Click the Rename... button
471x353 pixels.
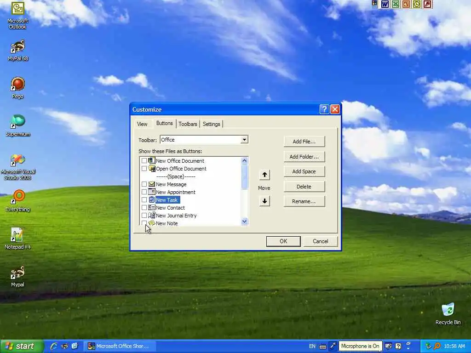pos(304,201)
